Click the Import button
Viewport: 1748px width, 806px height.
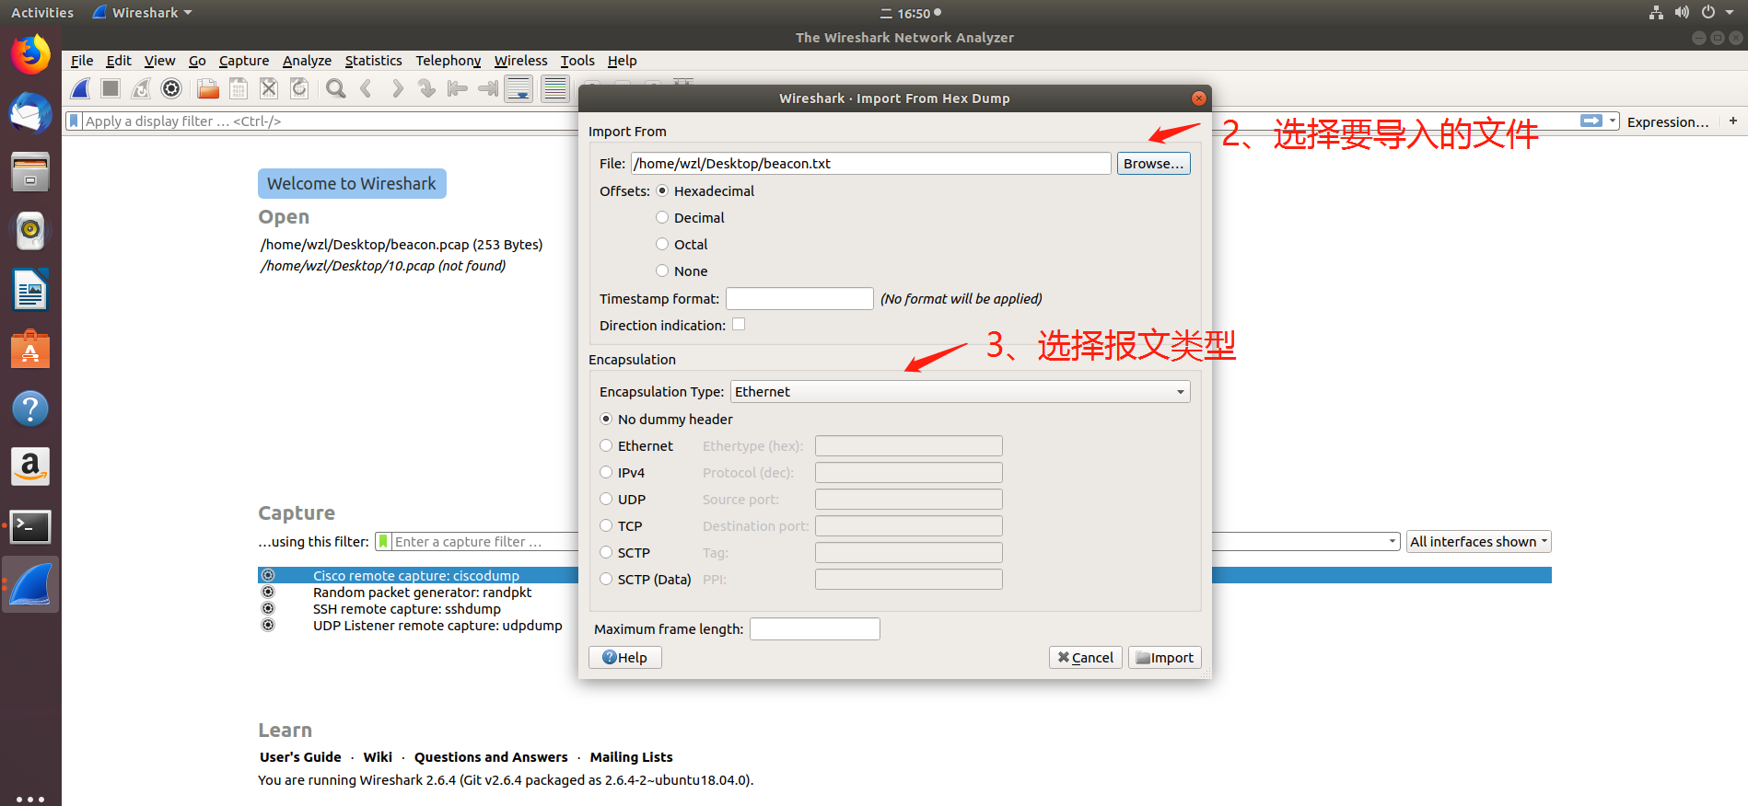tap(1164, 658)
